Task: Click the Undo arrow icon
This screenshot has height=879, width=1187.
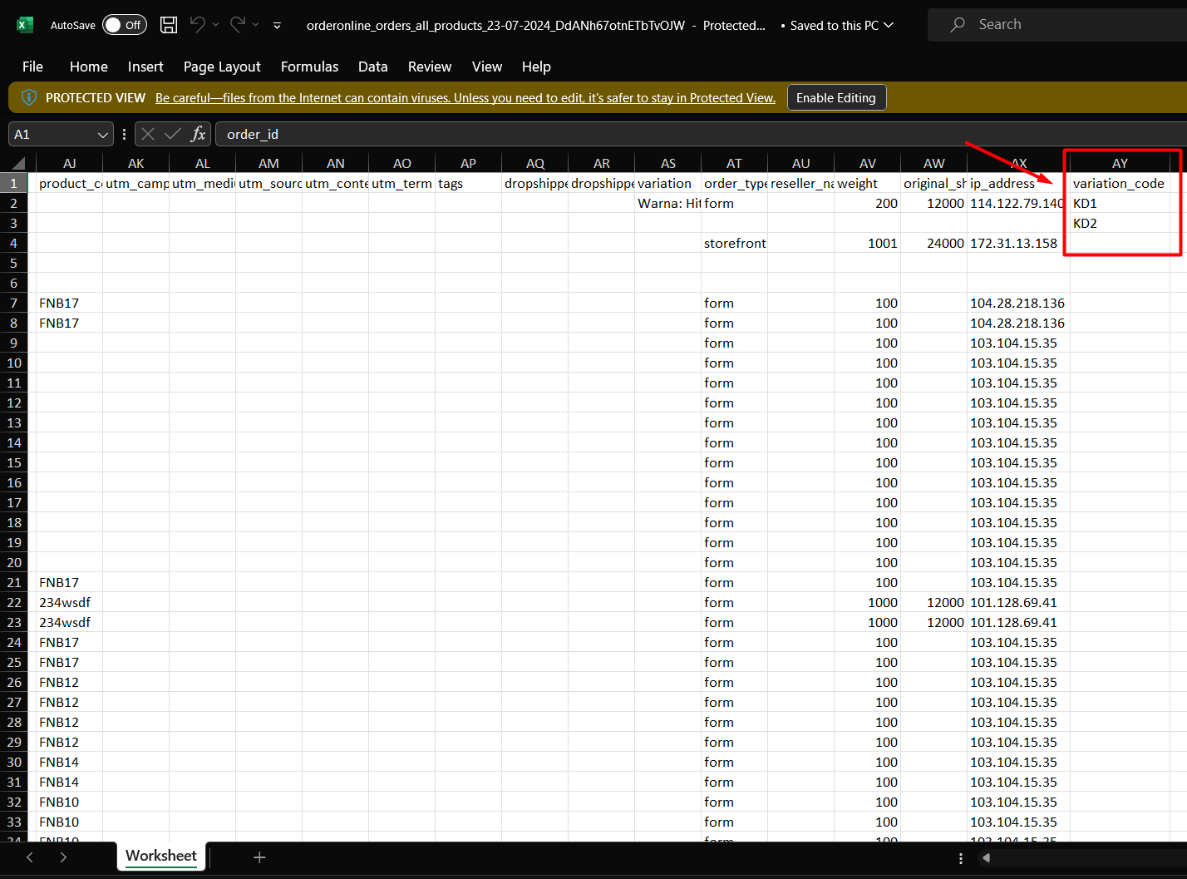Action: click(198, 25)
